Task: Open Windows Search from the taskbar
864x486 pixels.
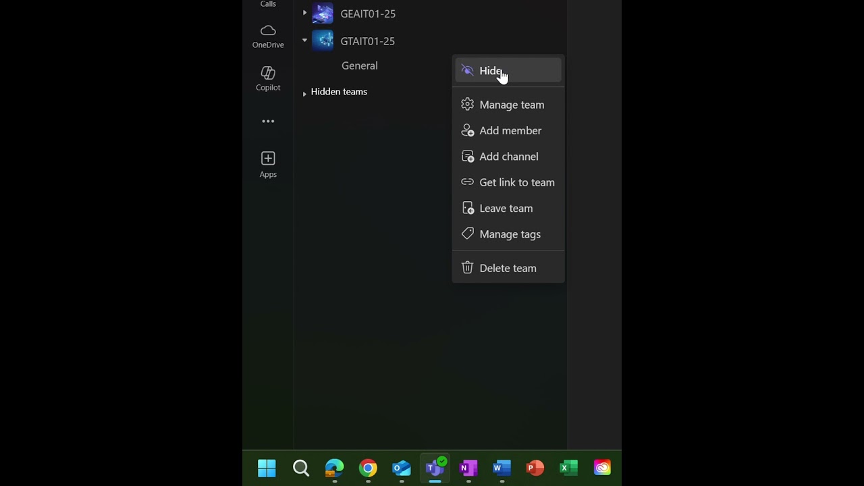Action: coord(301,468)
